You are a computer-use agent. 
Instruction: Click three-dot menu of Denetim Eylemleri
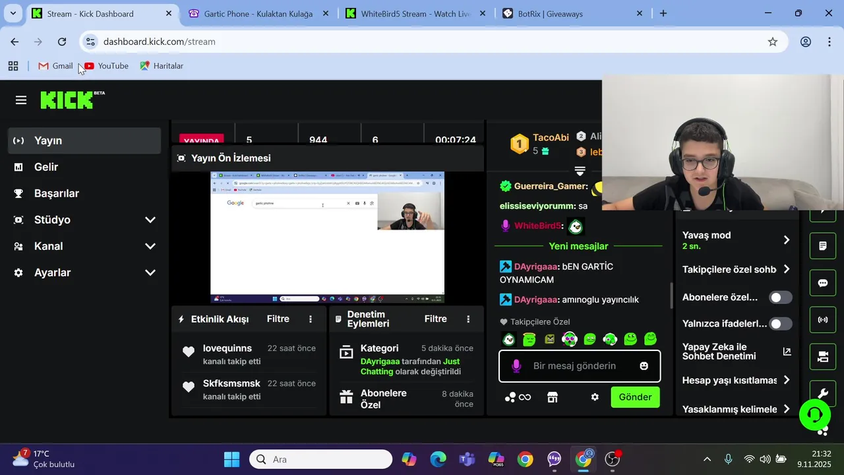point(468,319)
